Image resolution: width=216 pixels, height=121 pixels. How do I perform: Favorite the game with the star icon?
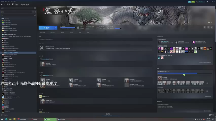(212, 27)
